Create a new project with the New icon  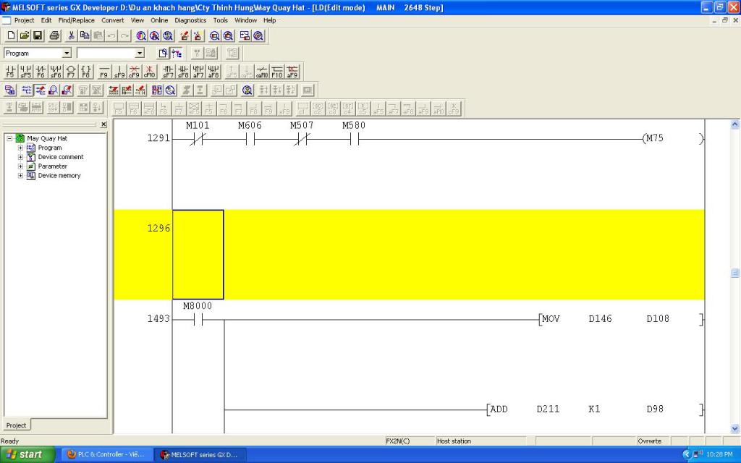[11, 35]
